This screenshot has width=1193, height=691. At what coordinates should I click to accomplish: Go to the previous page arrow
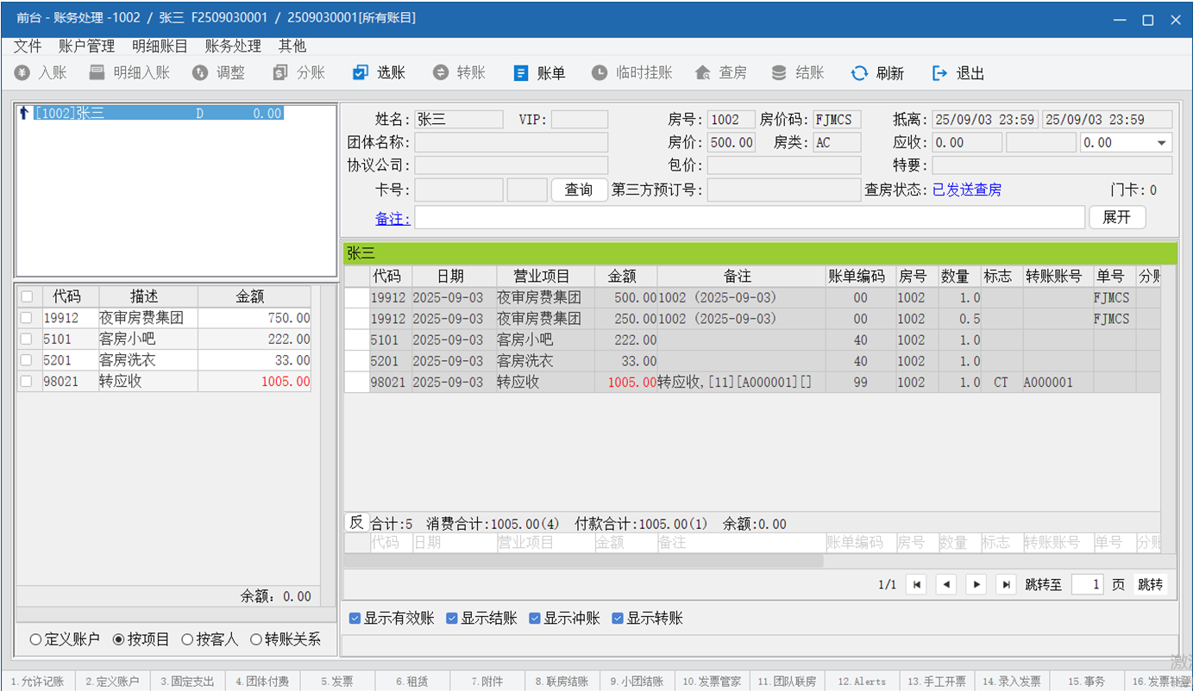pos(946,584)
